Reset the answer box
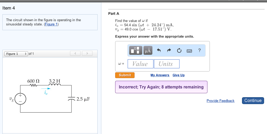267x134 pixels. [179, 50]
